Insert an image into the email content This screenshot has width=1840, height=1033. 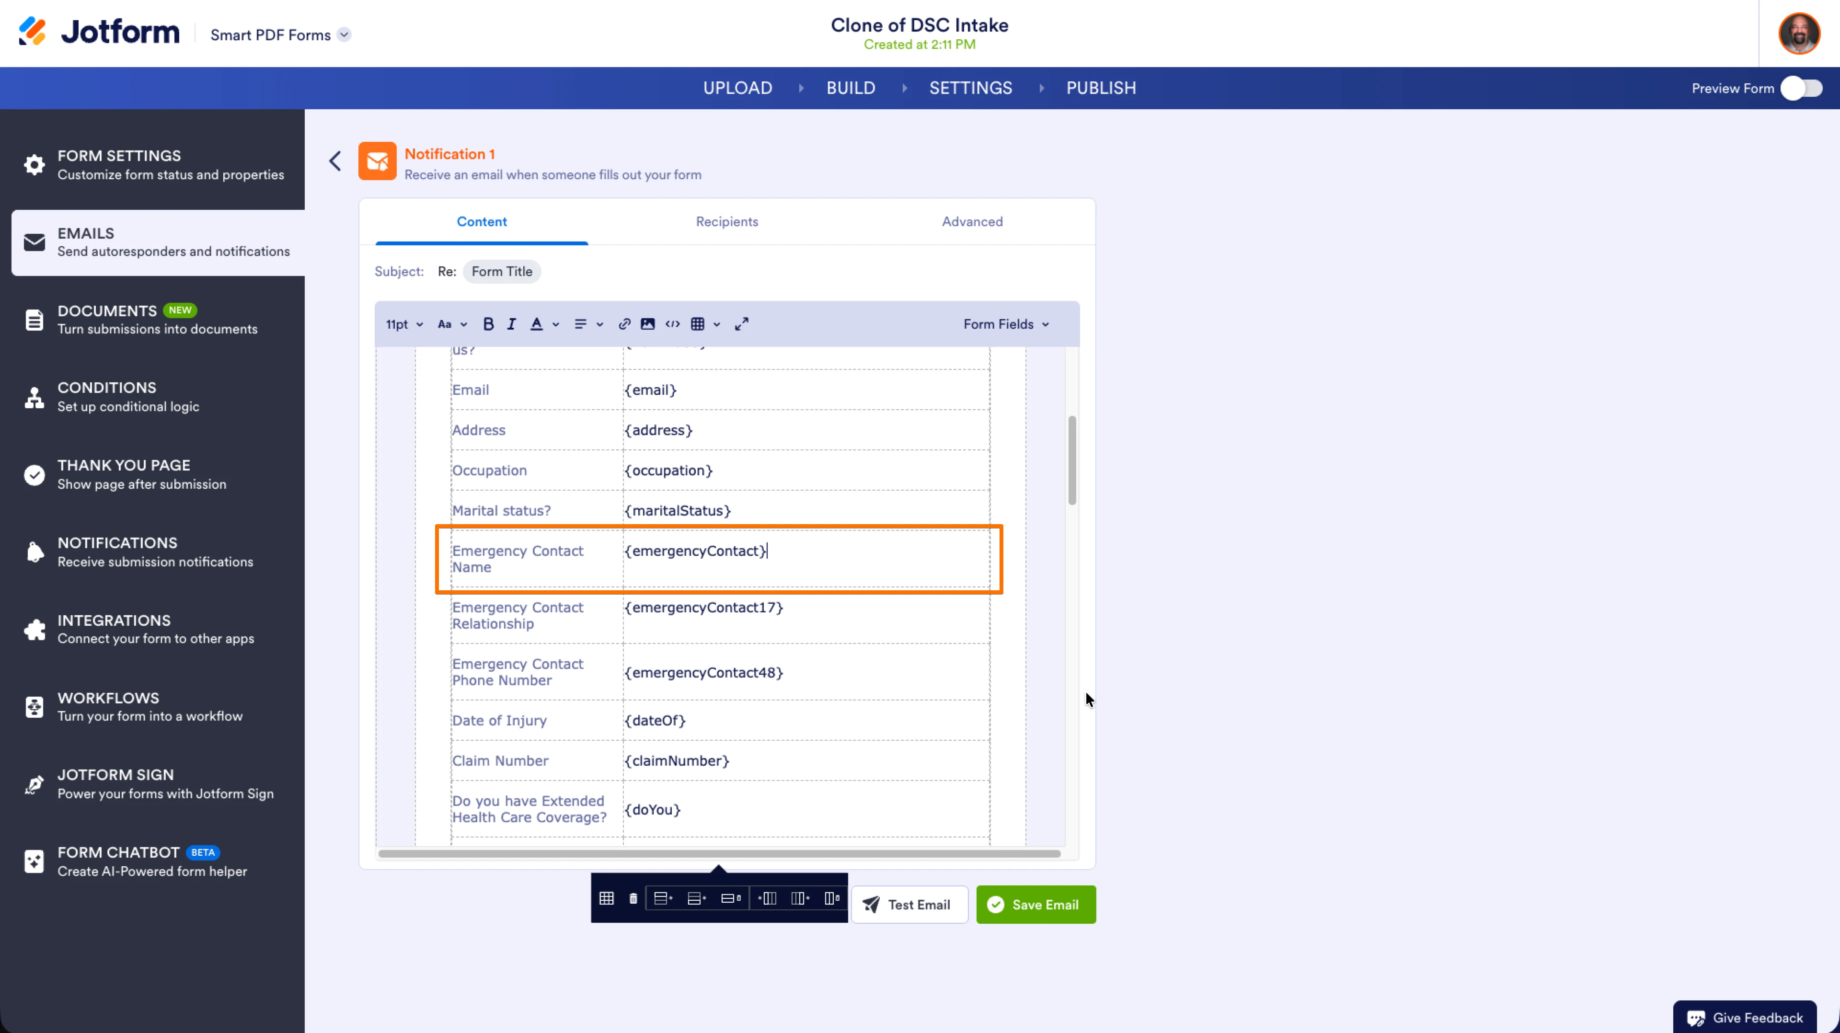coord(647,323)
